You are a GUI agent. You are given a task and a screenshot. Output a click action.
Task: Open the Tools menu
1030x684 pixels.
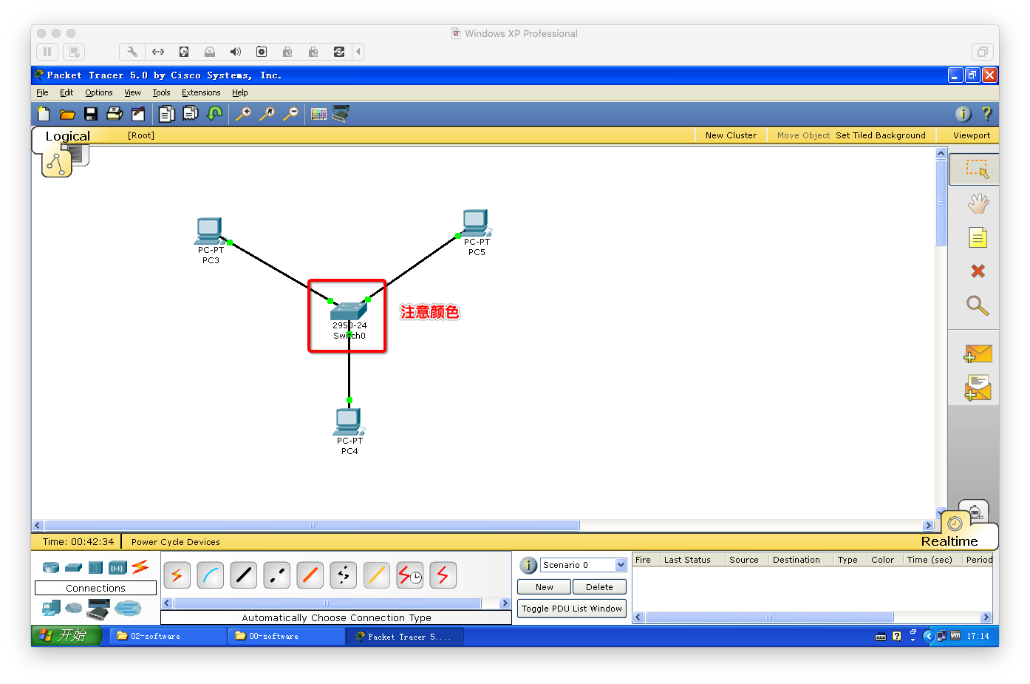click(161, 92)
